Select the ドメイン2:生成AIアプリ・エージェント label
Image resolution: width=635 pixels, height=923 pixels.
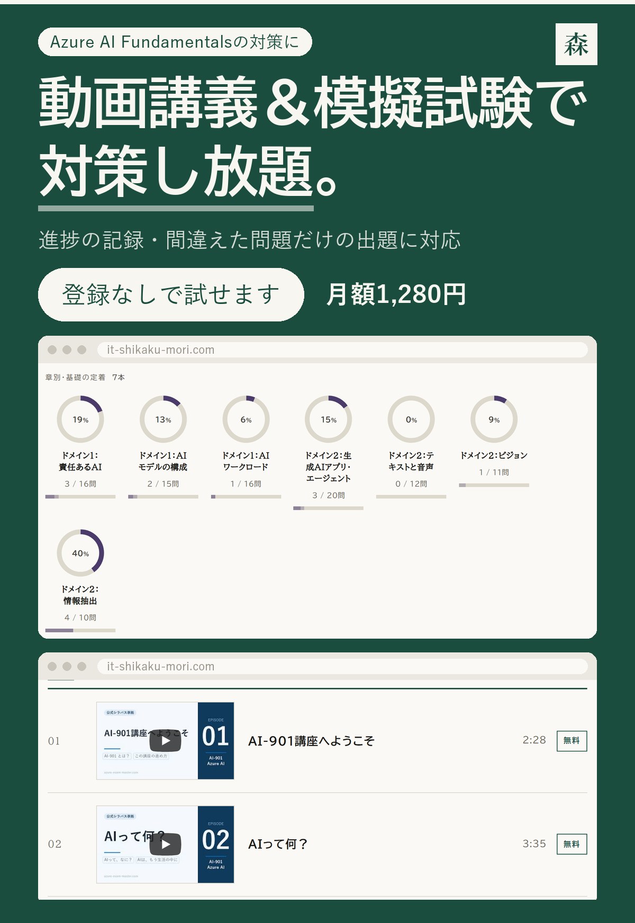click(x=329, y=467)
